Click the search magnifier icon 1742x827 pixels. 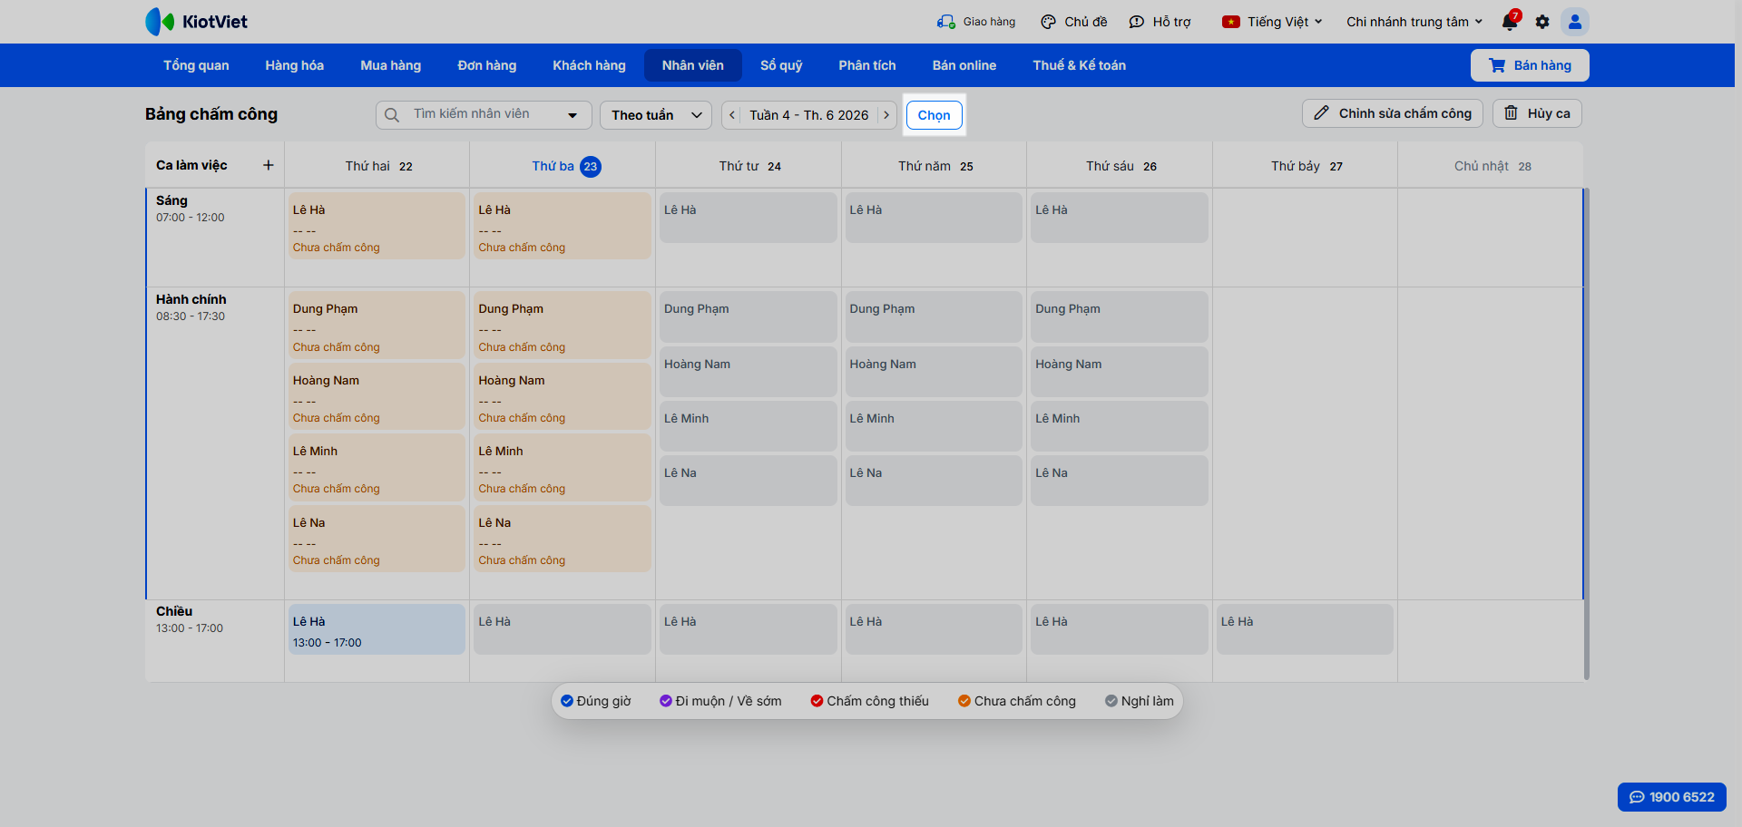pos(392,115)
